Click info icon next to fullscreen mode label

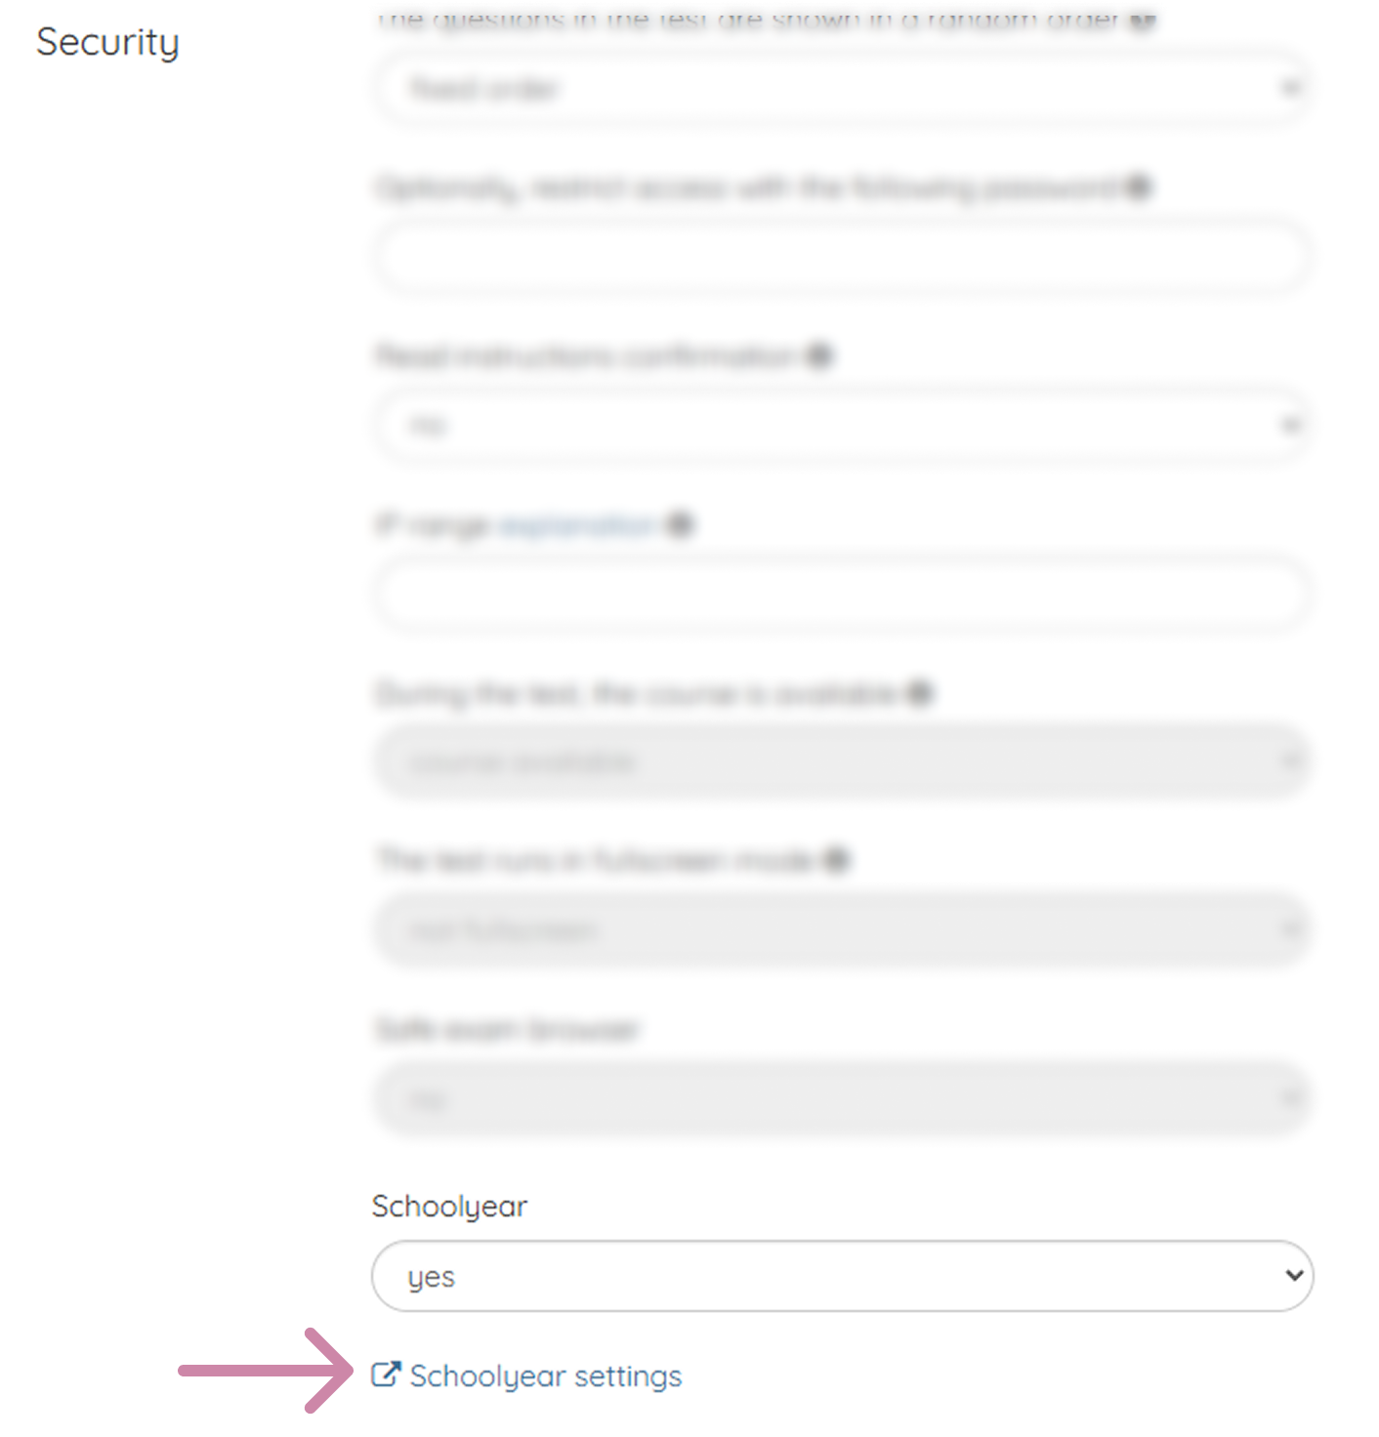tap(837, 860)
